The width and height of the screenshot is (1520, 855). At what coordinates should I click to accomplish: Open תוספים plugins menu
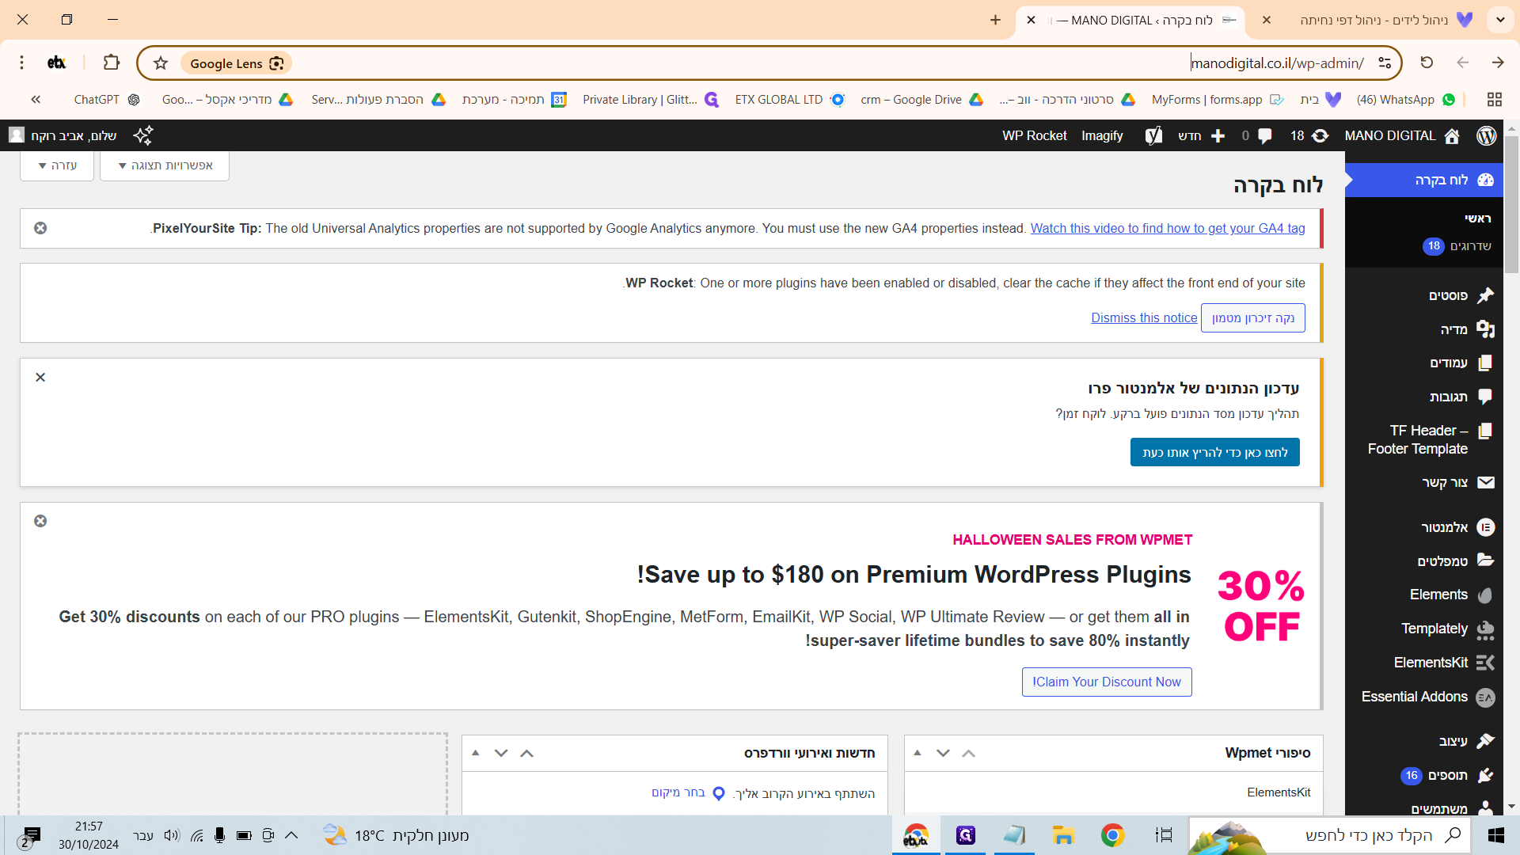pos(1423,775)
